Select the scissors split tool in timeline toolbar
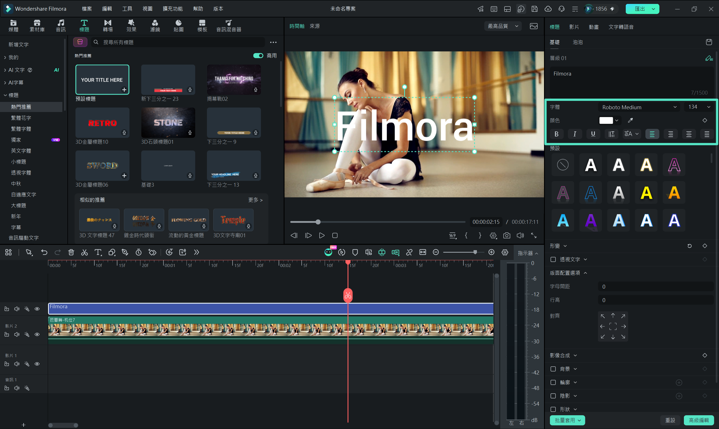 [x=85, y=252]
